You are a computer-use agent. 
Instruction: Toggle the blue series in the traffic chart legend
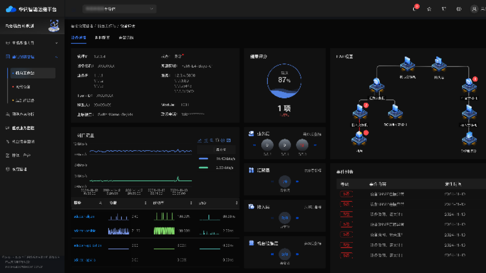pos(204,158)
